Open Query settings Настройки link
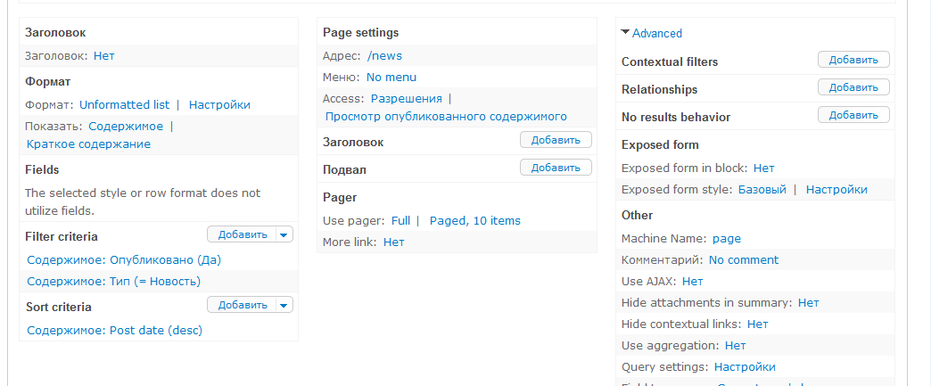The height and width of the screenshot is (386, 931). pyautogui.click(x=745, y=366)
